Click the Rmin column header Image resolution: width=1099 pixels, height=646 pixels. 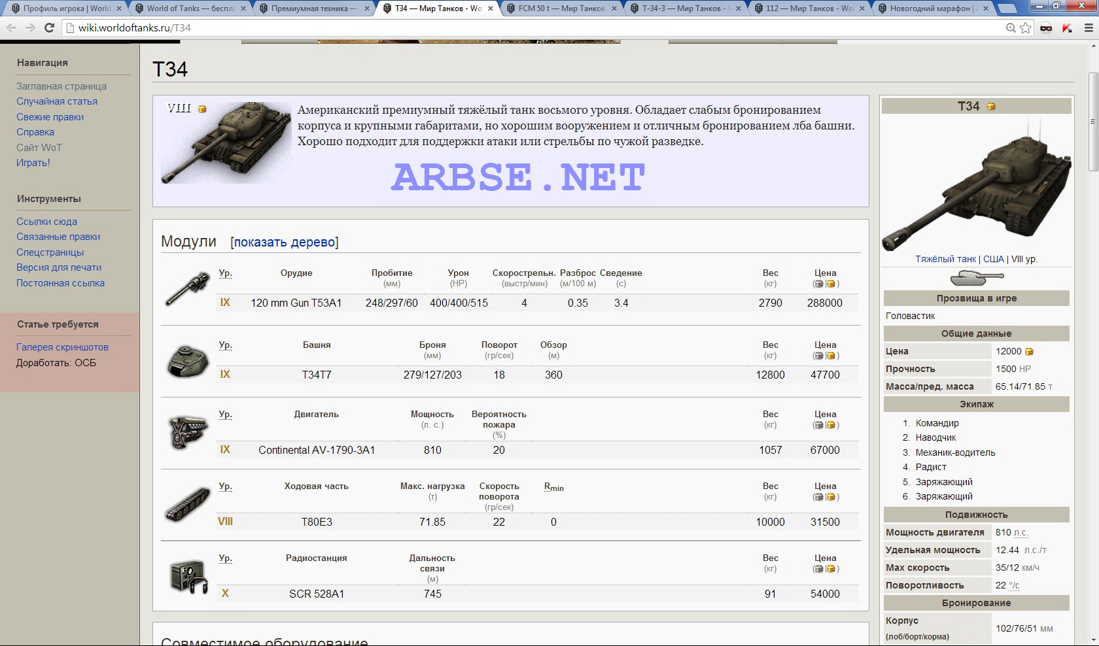click(553, 486)
